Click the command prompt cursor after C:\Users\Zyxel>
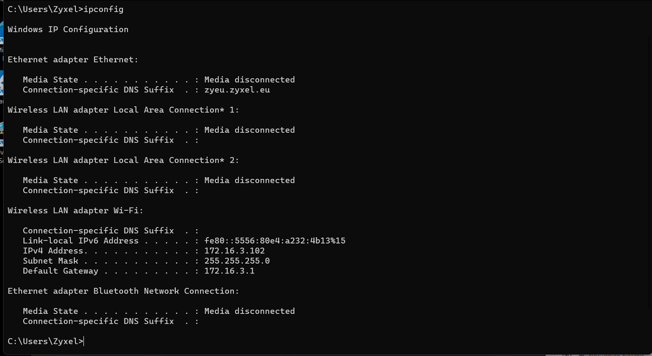This screenshot has width=652, height=356. pos(83,341)
